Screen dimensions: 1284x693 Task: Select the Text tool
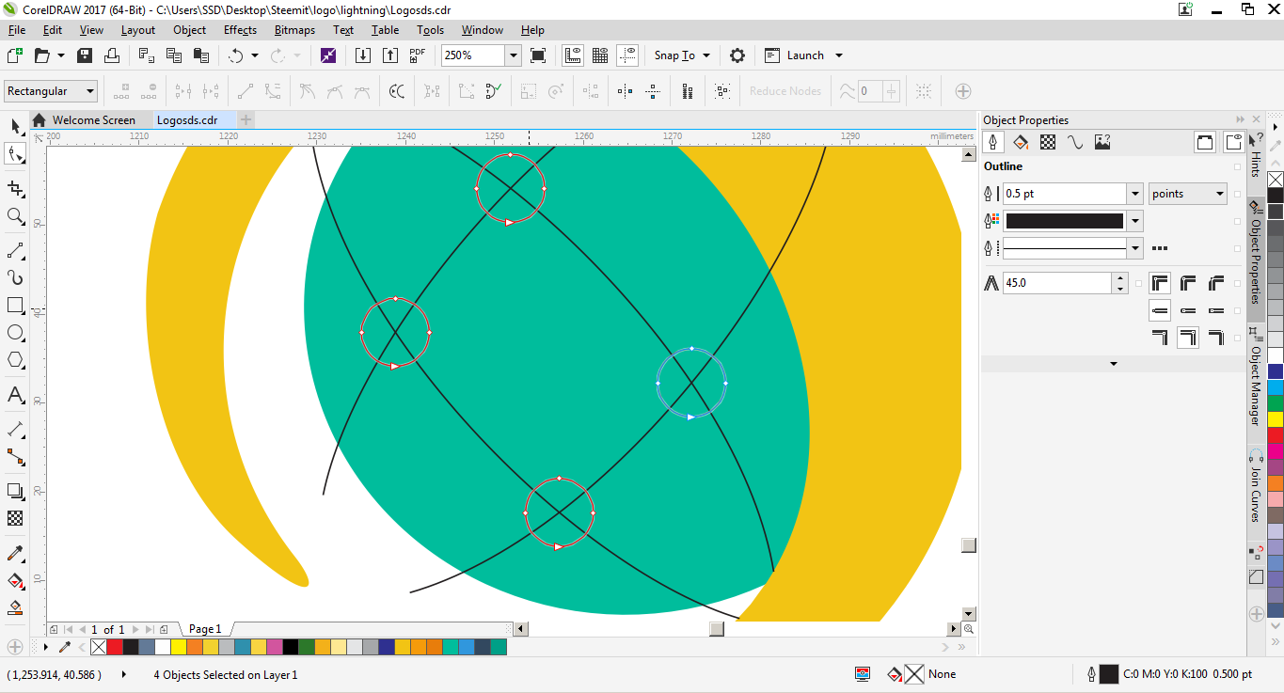tap(15, 395)
